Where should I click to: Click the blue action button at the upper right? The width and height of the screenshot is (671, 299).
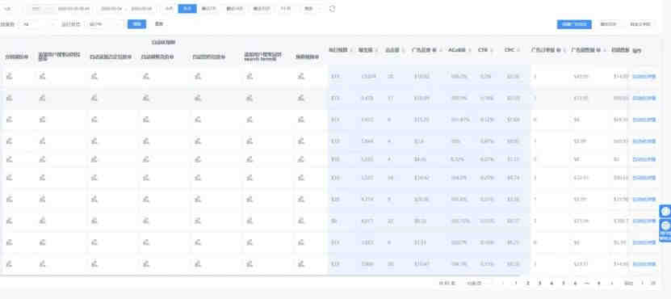(x=574, y=24)
